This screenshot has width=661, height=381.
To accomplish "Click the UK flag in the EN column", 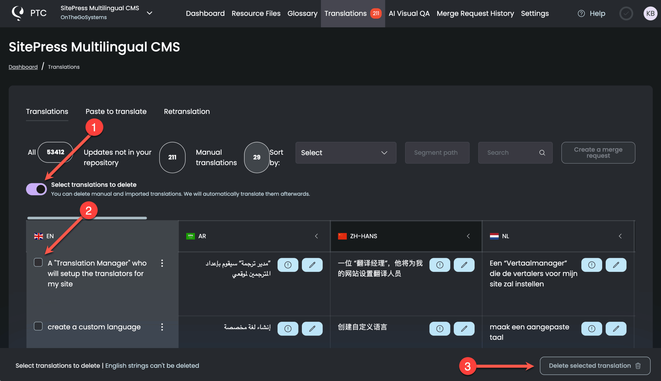I will [38, 236].
